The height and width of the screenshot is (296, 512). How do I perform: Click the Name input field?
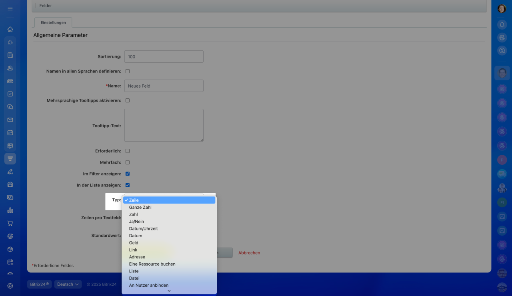click(164, 86)
